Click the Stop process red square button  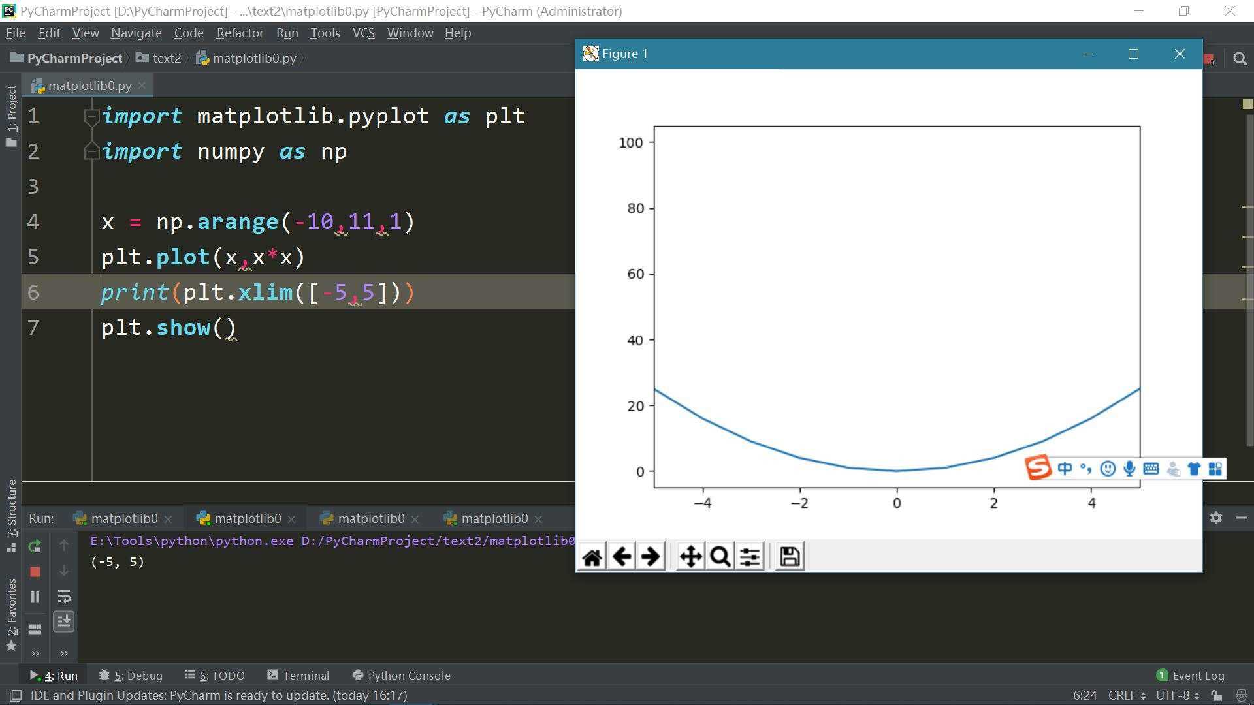click(35, 570)
